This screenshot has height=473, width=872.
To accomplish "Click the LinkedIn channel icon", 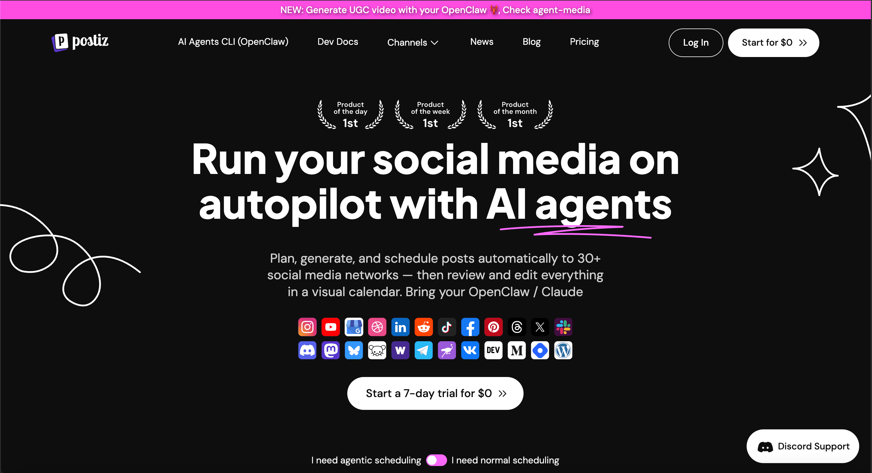I will pyautogui.click(x=401, y=327).
